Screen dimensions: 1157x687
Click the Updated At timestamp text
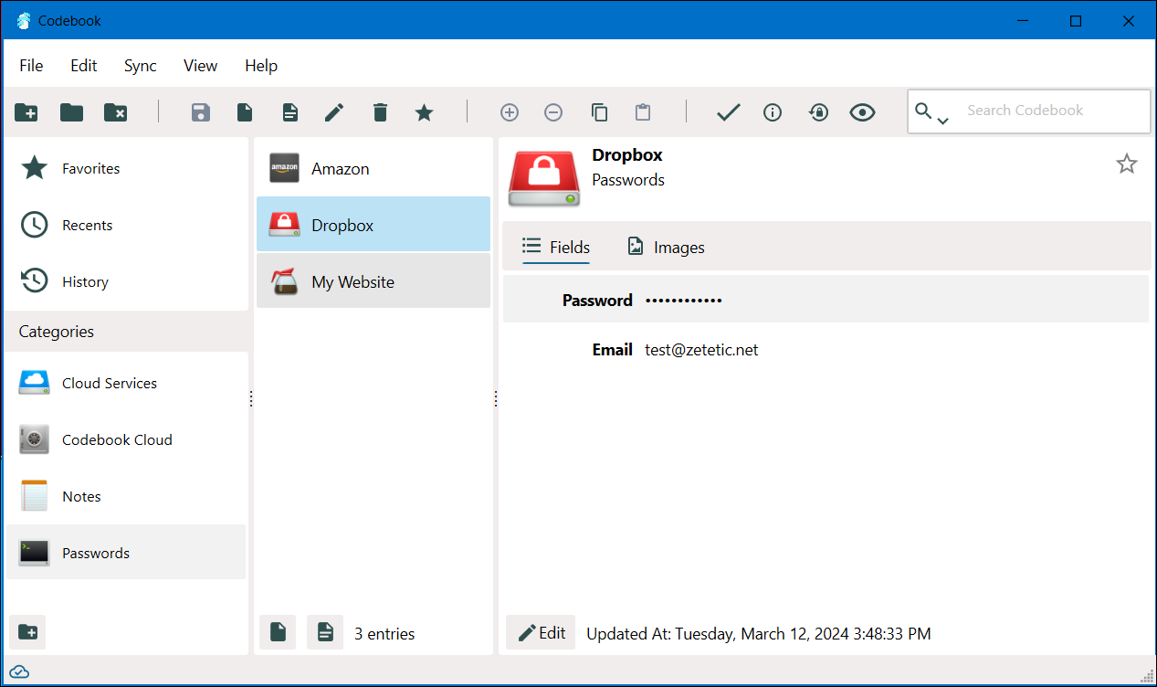pyautogui.click(x=759, y=634)
